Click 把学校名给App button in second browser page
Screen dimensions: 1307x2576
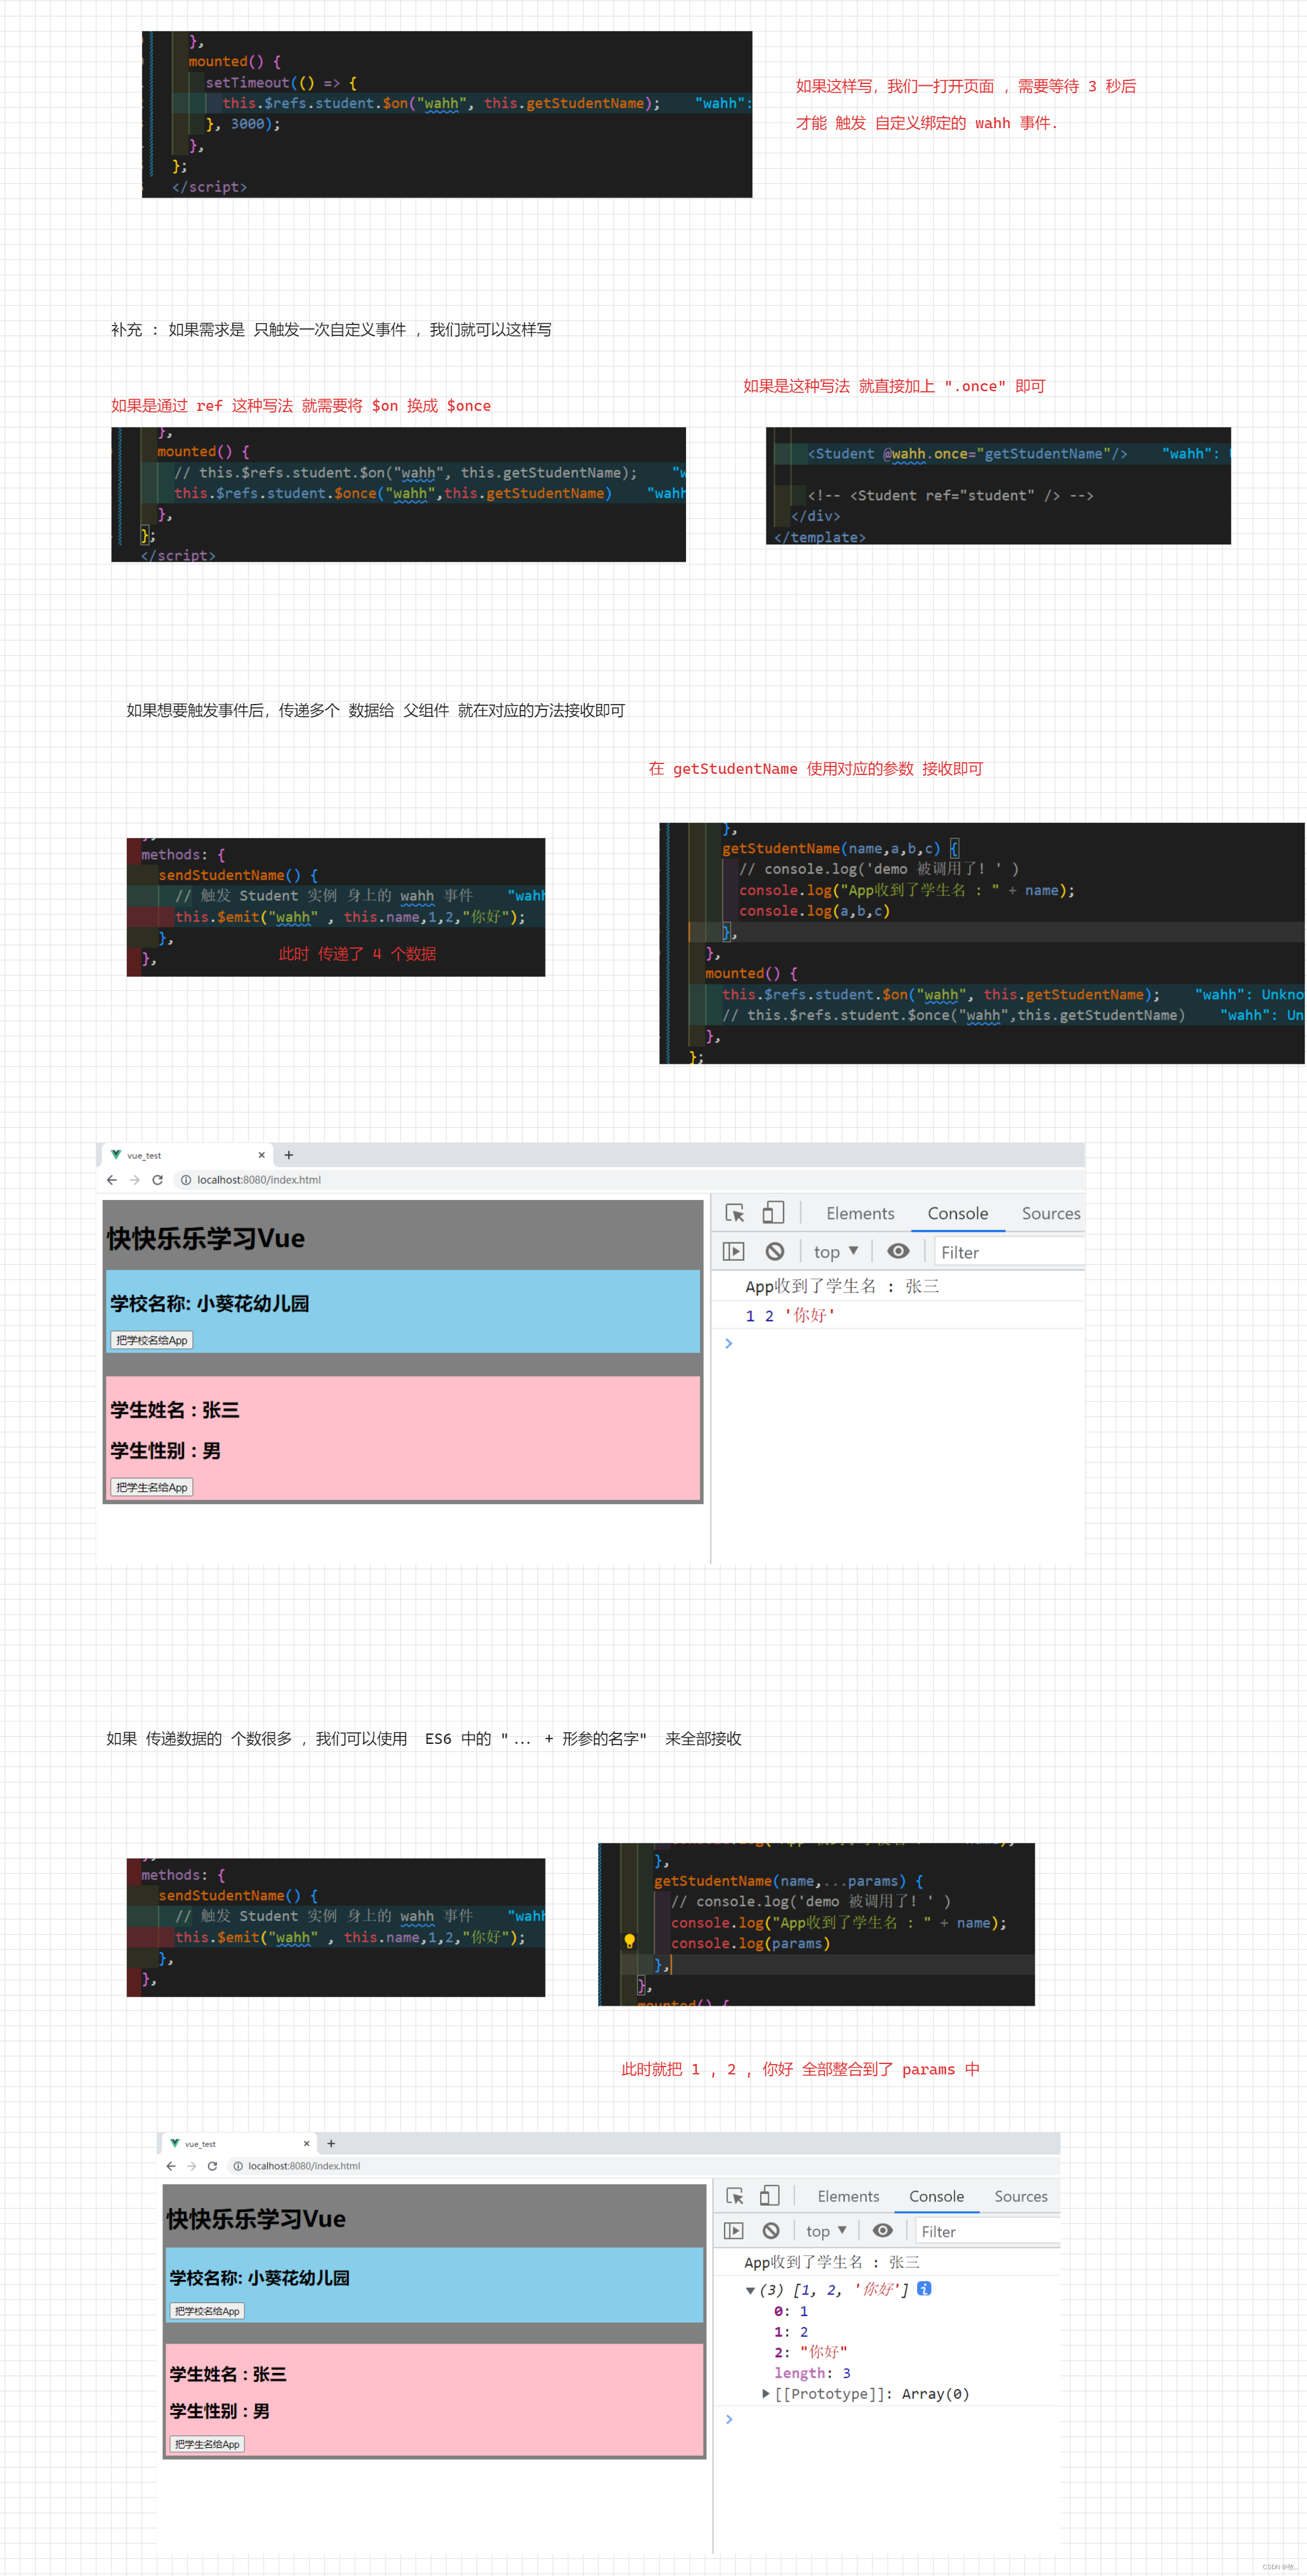click(x=207, y=2311)
